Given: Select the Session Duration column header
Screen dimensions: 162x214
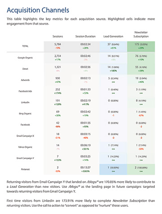Looking at the screenshot, I should pos(85,36).
